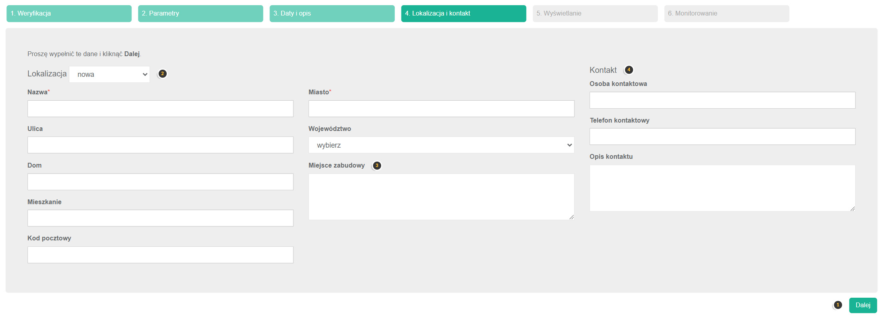Focus the Ulica input field

click(160, 145)
